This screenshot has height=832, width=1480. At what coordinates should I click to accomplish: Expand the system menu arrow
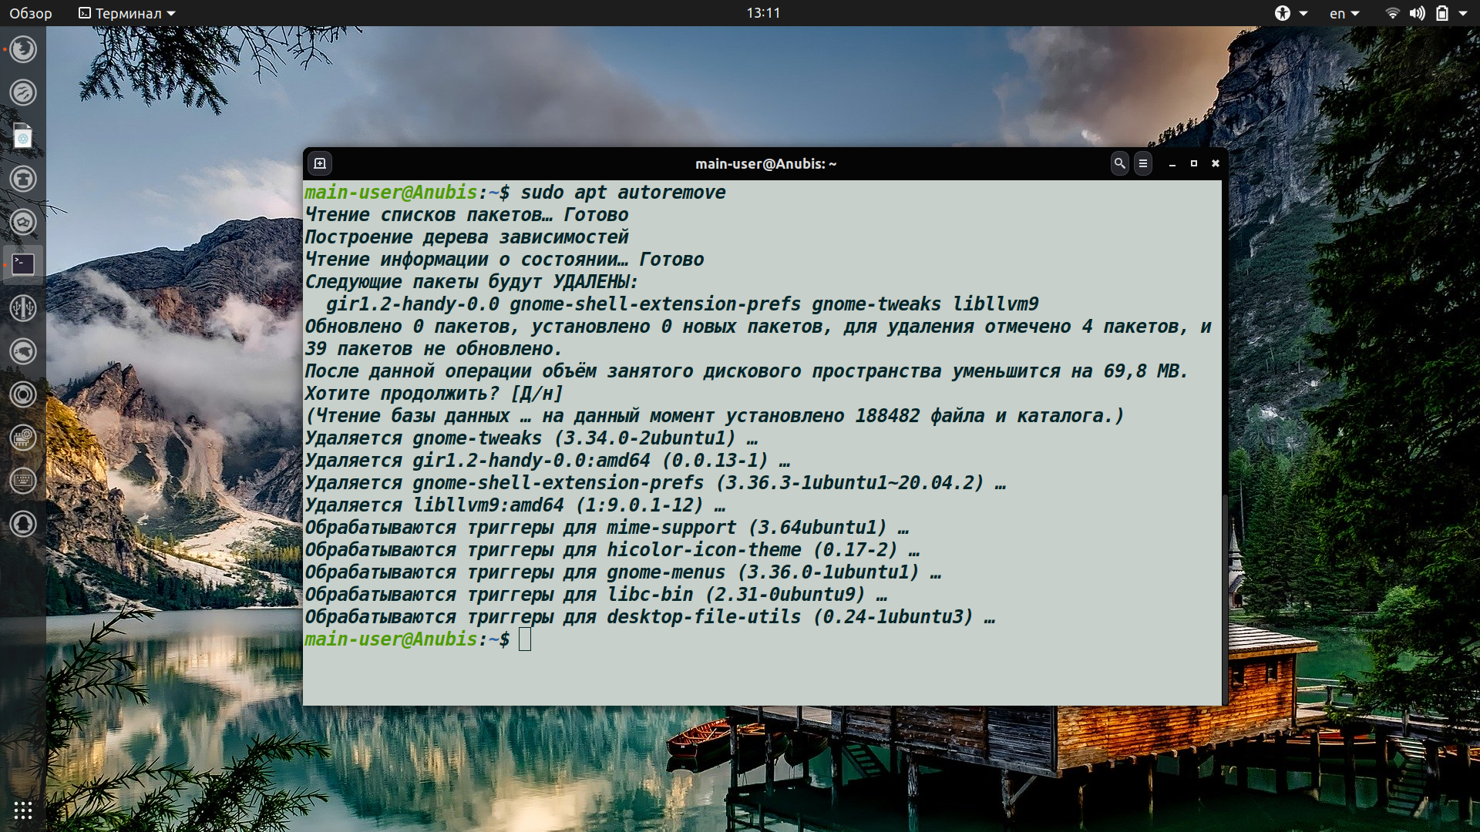[1463, 13]
